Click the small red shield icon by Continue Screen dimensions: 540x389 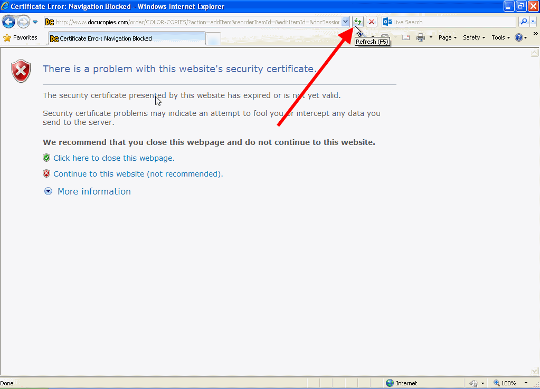coord(46,174)
